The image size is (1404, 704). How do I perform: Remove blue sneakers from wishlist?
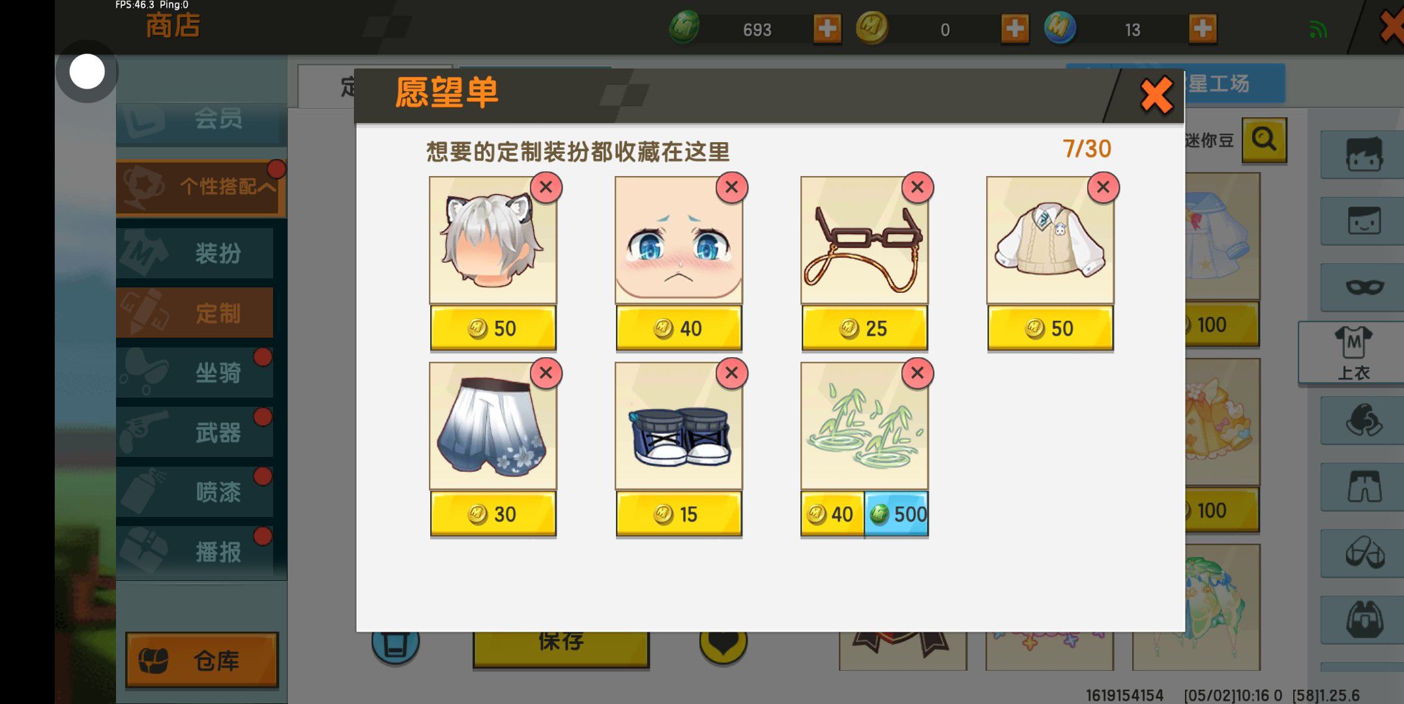point(731,374)
